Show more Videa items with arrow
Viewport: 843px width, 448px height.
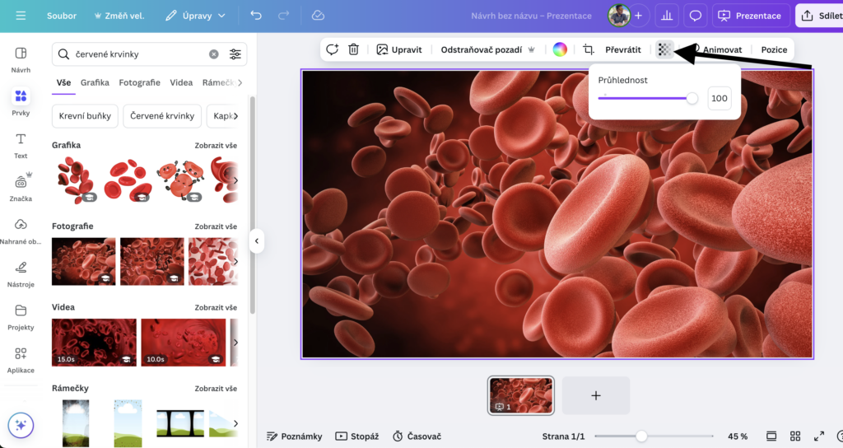click(x=235, y=343)
